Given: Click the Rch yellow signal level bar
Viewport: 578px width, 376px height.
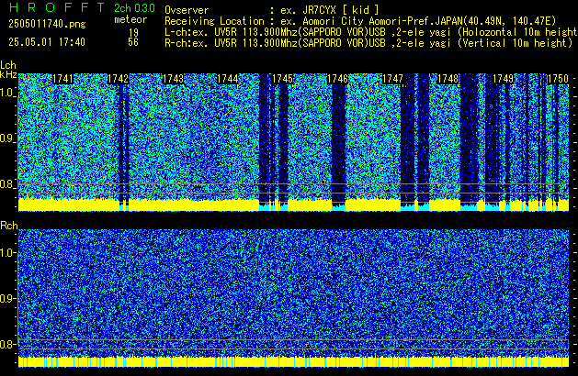Looking at the screenshot, I should point(293,361).
